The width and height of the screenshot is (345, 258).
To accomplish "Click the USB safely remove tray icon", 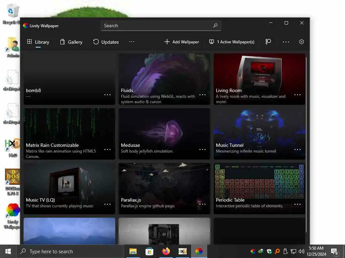I will (285, 251).
